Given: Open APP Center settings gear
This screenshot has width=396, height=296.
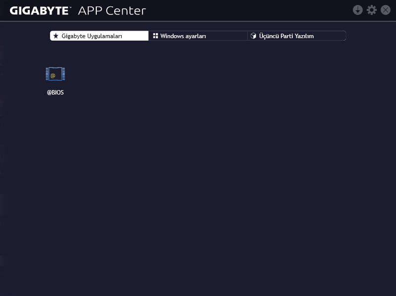Looking at the screenshot, I should pyautogui.click(x=372, y=10).
